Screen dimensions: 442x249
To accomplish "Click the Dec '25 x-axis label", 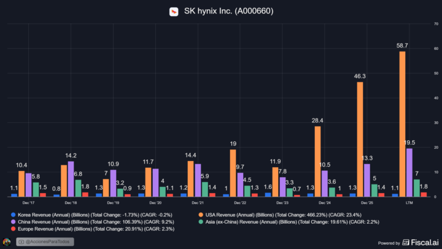I will [366, 203].
